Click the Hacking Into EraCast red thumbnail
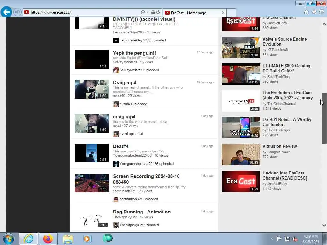327x245 pixels. pos(241,181)
